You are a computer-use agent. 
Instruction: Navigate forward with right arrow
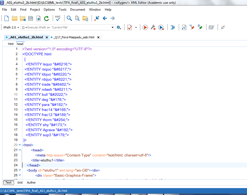pyautogui.click(x=113, y=18)
